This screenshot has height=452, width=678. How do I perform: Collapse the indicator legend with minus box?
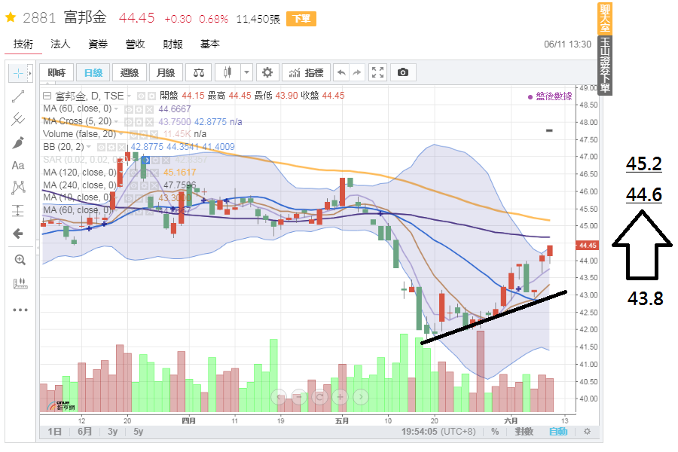47,96
